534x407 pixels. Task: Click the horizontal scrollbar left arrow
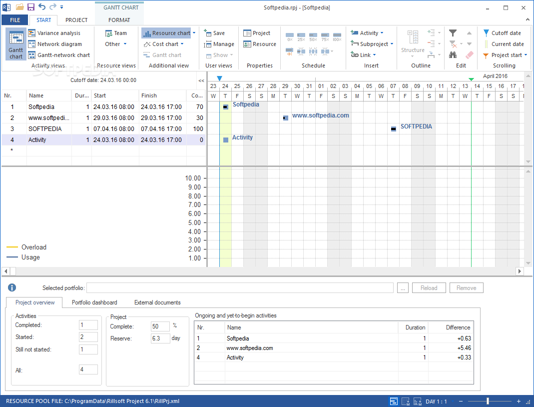6,271
